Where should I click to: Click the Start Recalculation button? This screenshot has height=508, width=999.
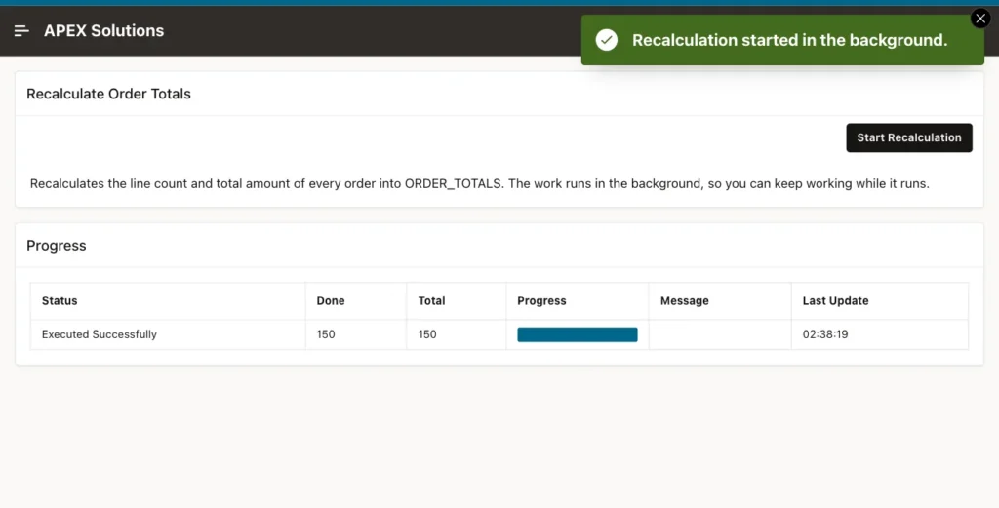pyautogui.click(x=909, y=137)
